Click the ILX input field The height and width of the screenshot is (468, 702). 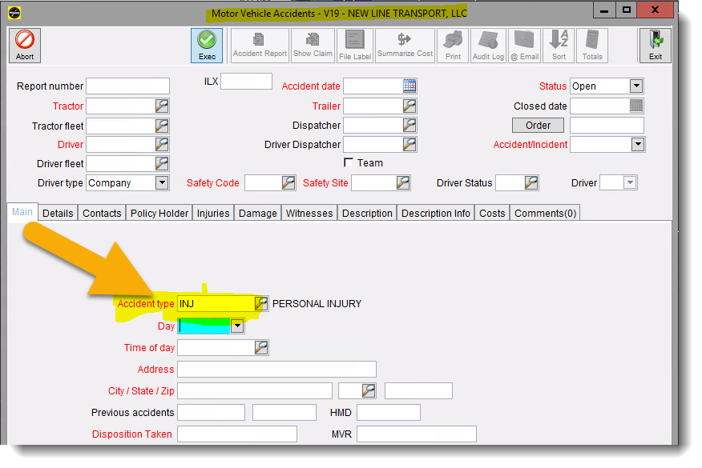click(x=246, y=82)
